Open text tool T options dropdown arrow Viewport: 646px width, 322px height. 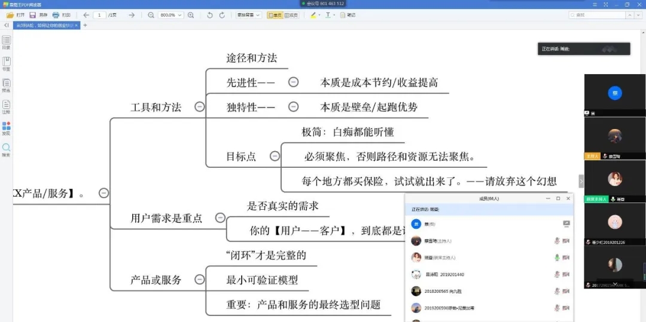coord(334,15)
